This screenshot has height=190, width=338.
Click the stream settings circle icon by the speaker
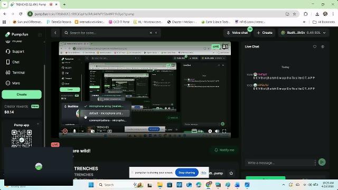click(x=210, y=131)
